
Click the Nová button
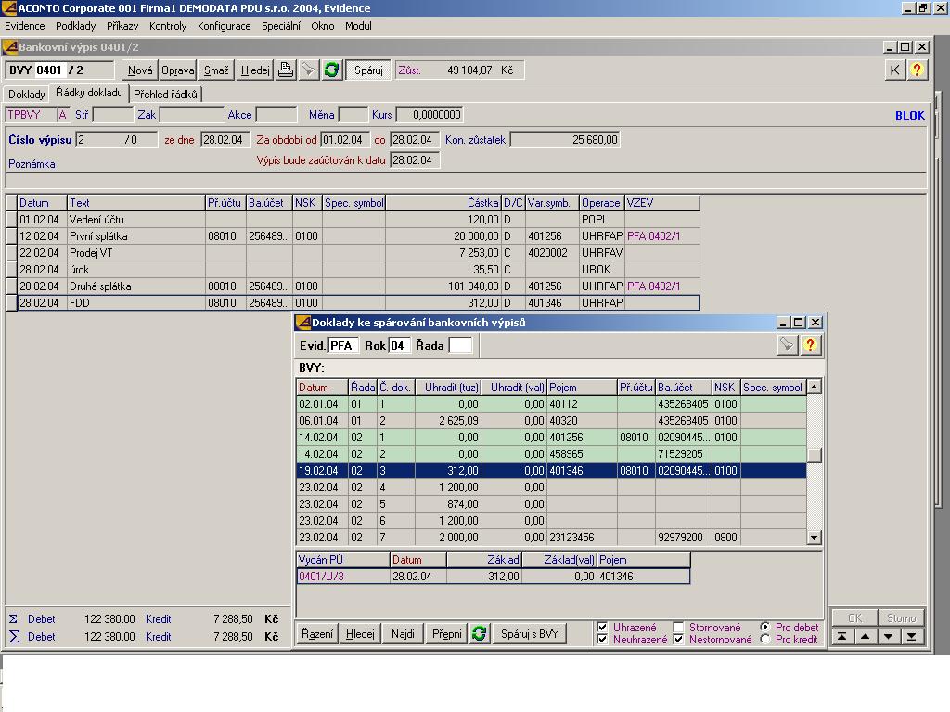(x=140, y=70)
